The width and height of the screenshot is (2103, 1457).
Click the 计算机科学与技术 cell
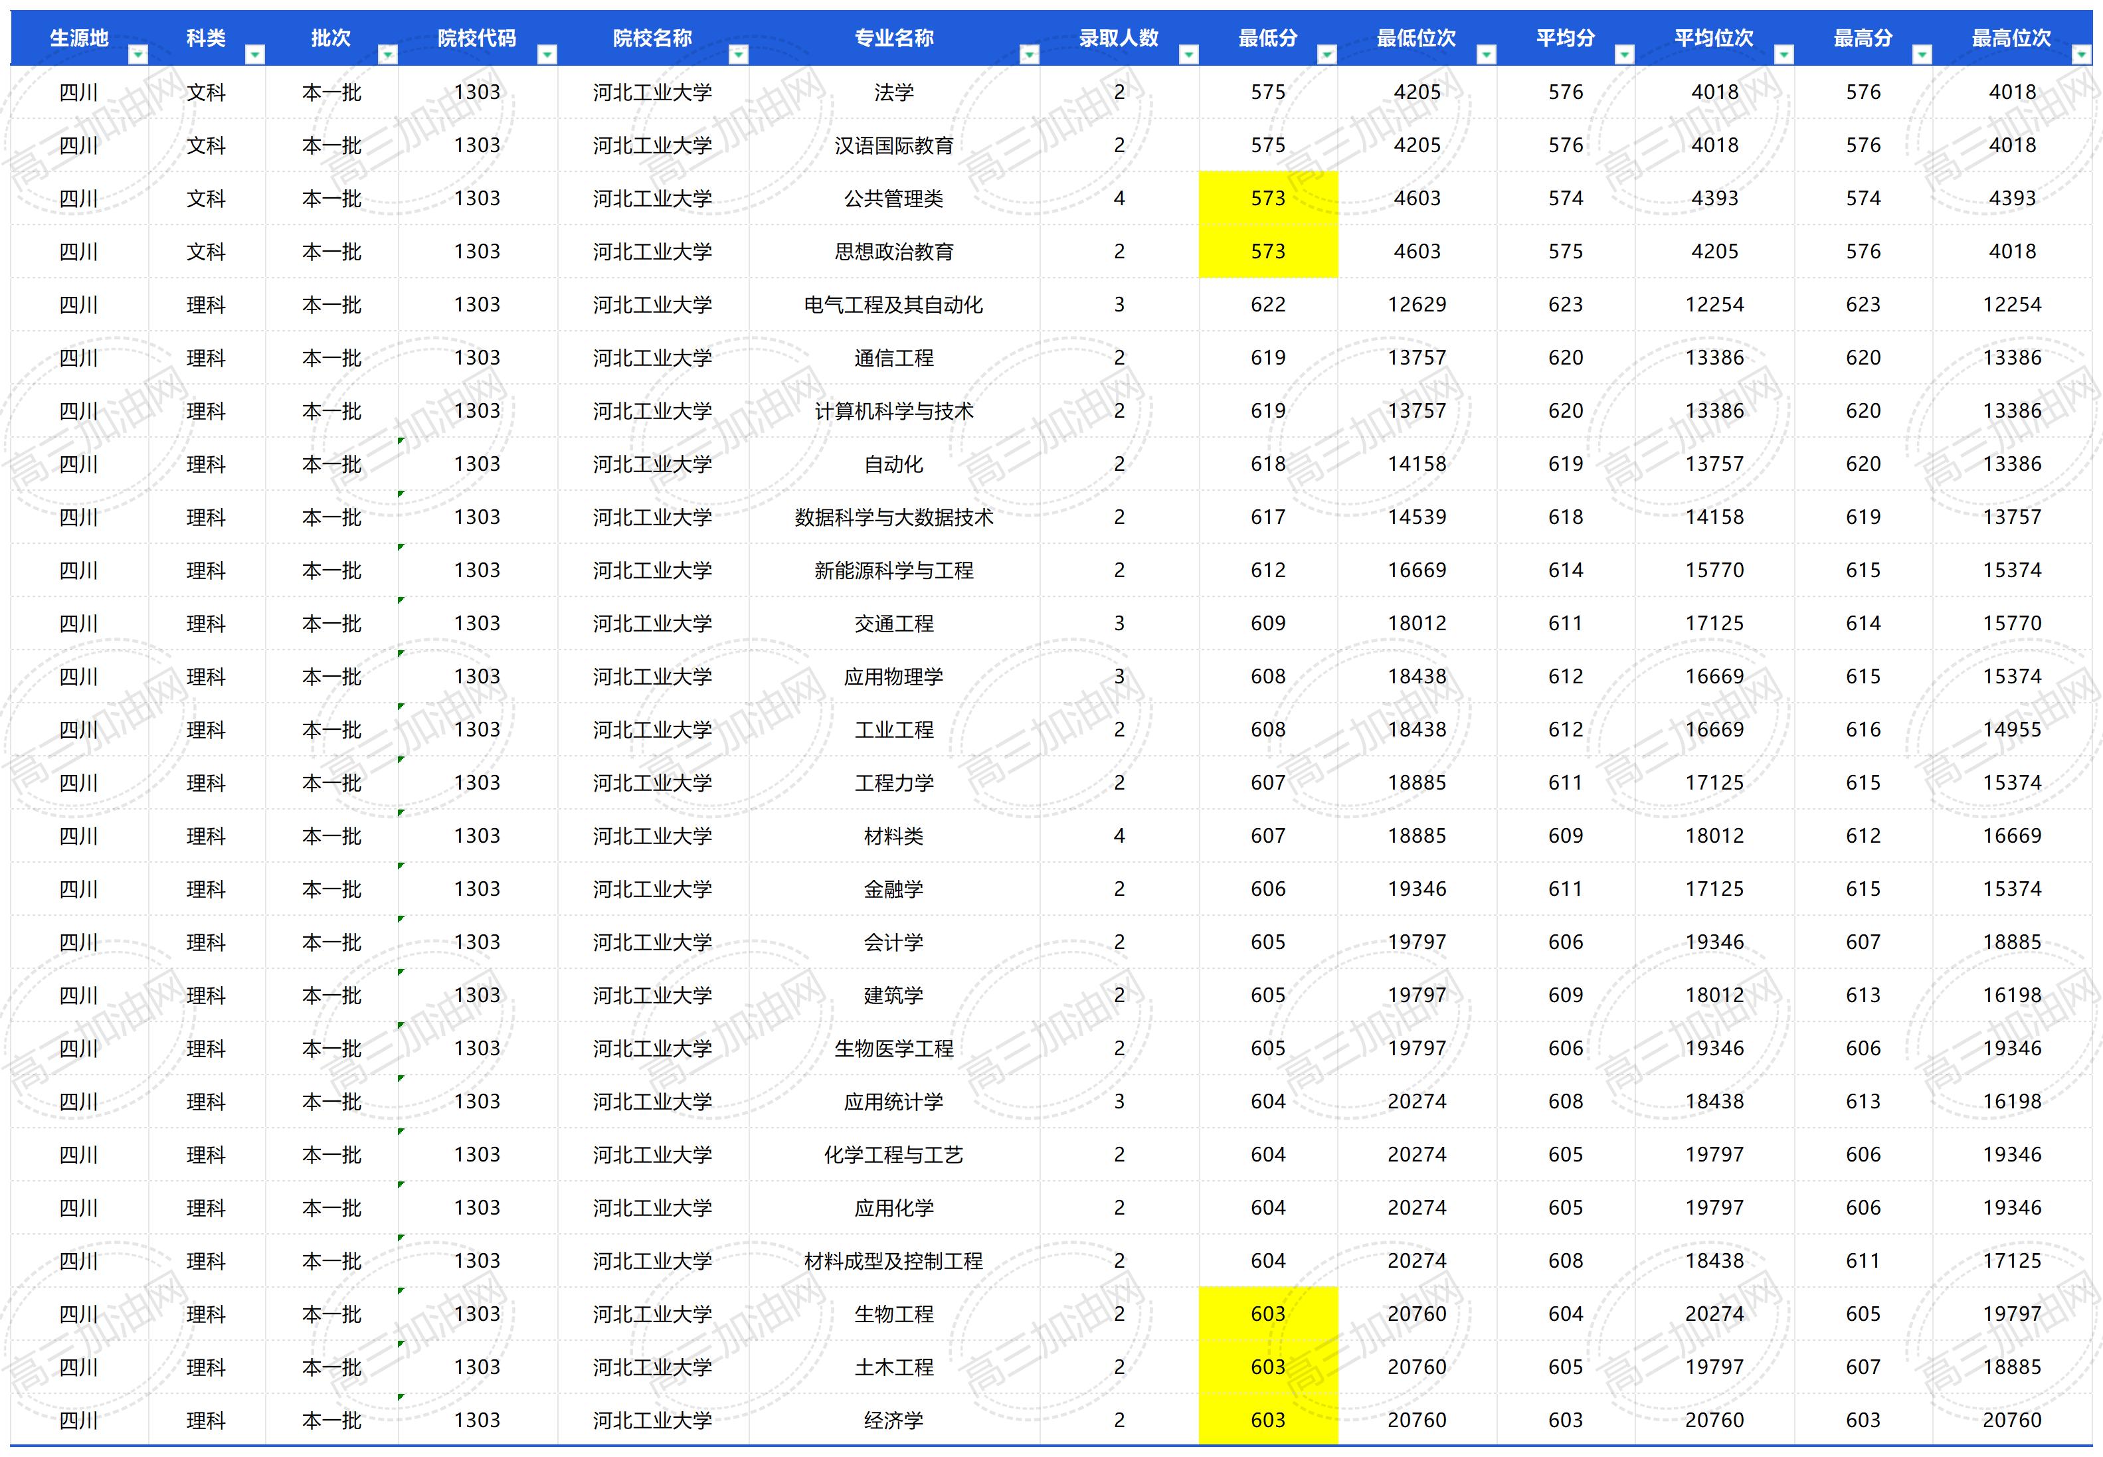coord(894,411)
